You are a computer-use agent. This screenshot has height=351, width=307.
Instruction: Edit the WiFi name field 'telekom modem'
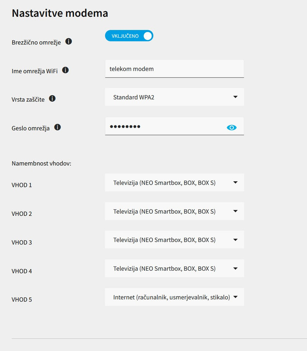[174, 69]
